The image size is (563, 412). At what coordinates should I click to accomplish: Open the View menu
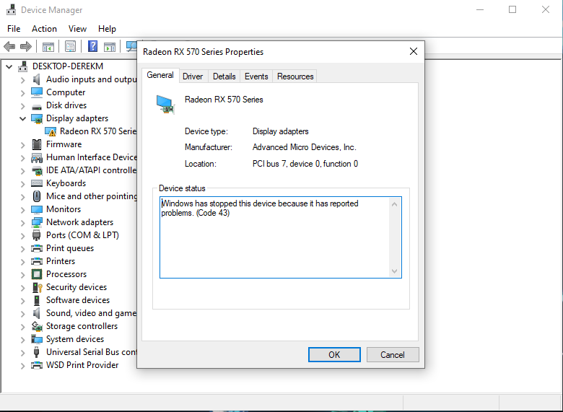[77, 29]
